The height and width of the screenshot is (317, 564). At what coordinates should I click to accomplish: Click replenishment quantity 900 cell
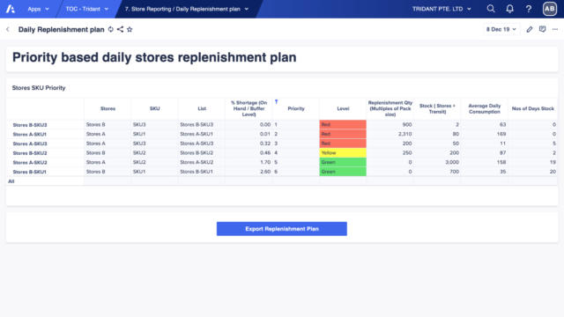(390, 125)
